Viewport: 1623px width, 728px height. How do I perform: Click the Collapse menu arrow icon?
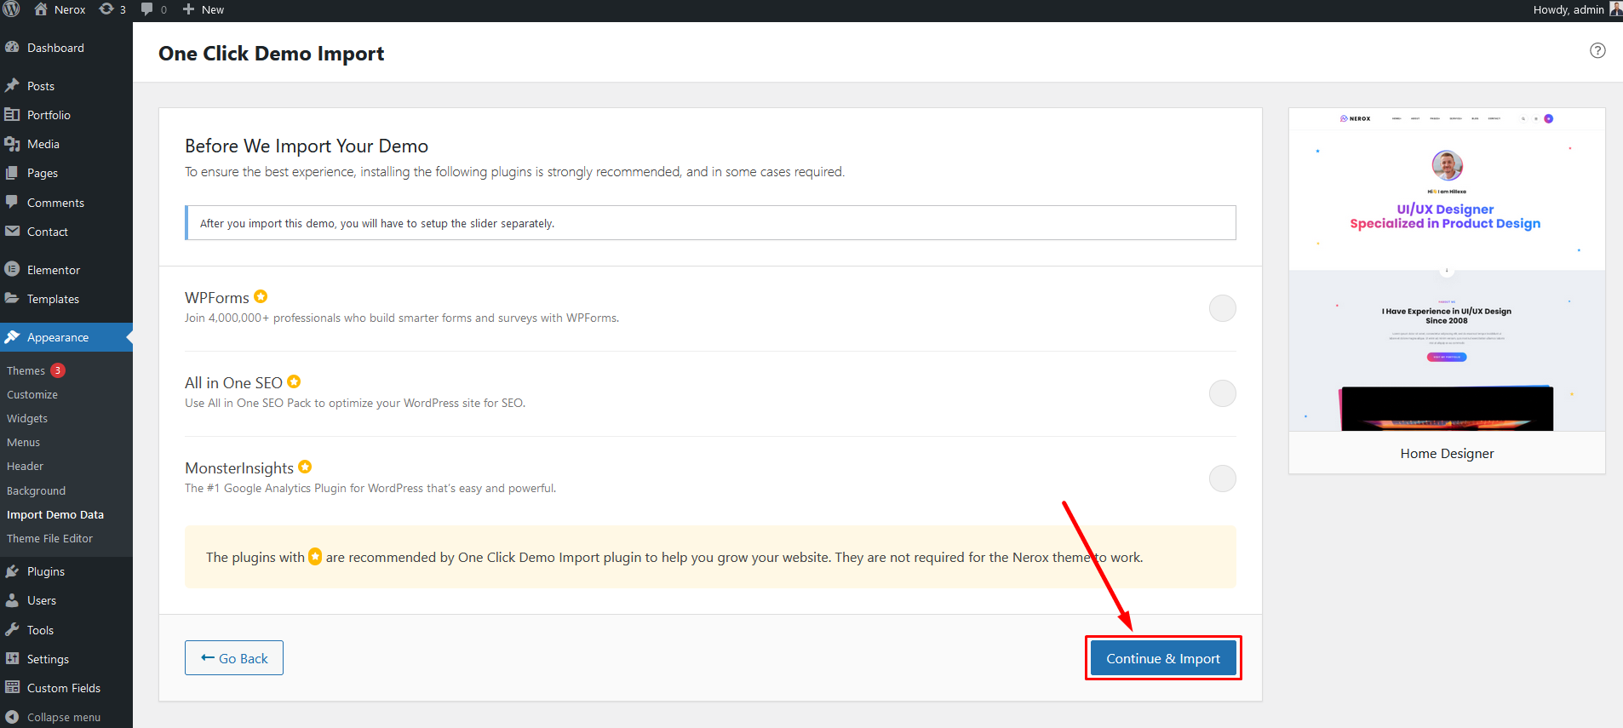tap(12, 717)
